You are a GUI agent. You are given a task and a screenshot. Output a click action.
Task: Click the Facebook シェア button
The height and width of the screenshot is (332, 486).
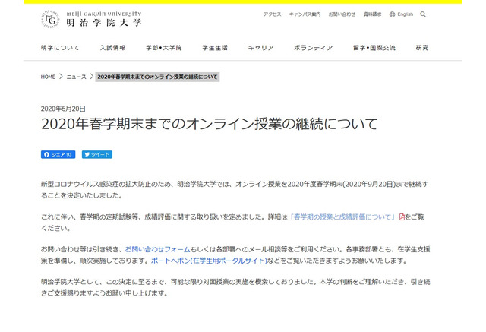point(58,154)
